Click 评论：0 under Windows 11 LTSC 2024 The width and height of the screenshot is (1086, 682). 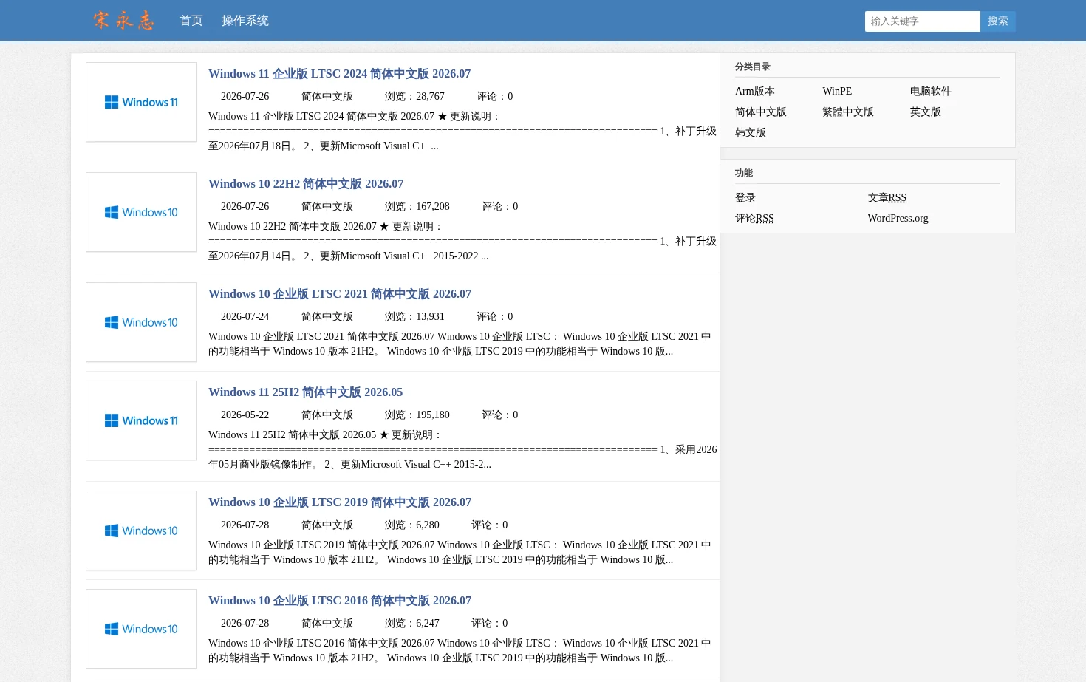coord(495,97)
